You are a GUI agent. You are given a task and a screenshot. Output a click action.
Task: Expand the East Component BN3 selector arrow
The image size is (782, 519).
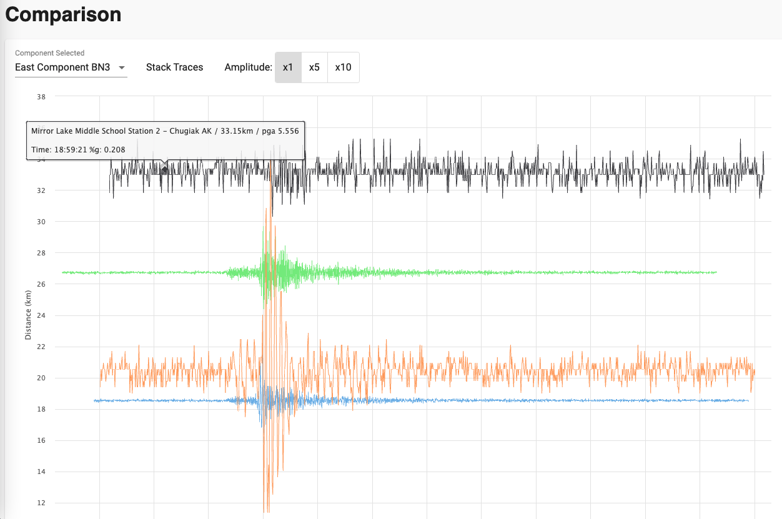tap(122, 67)
